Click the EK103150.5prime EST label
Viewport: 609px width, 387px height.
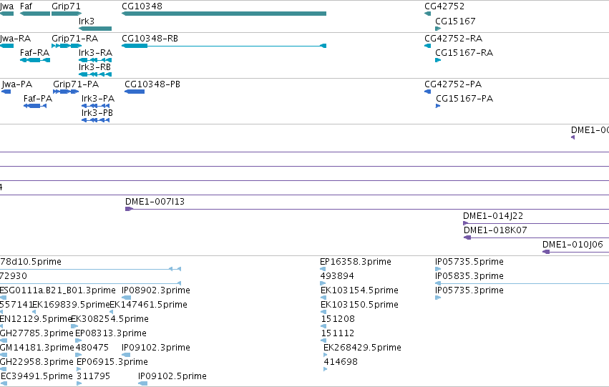coord(359,305)
